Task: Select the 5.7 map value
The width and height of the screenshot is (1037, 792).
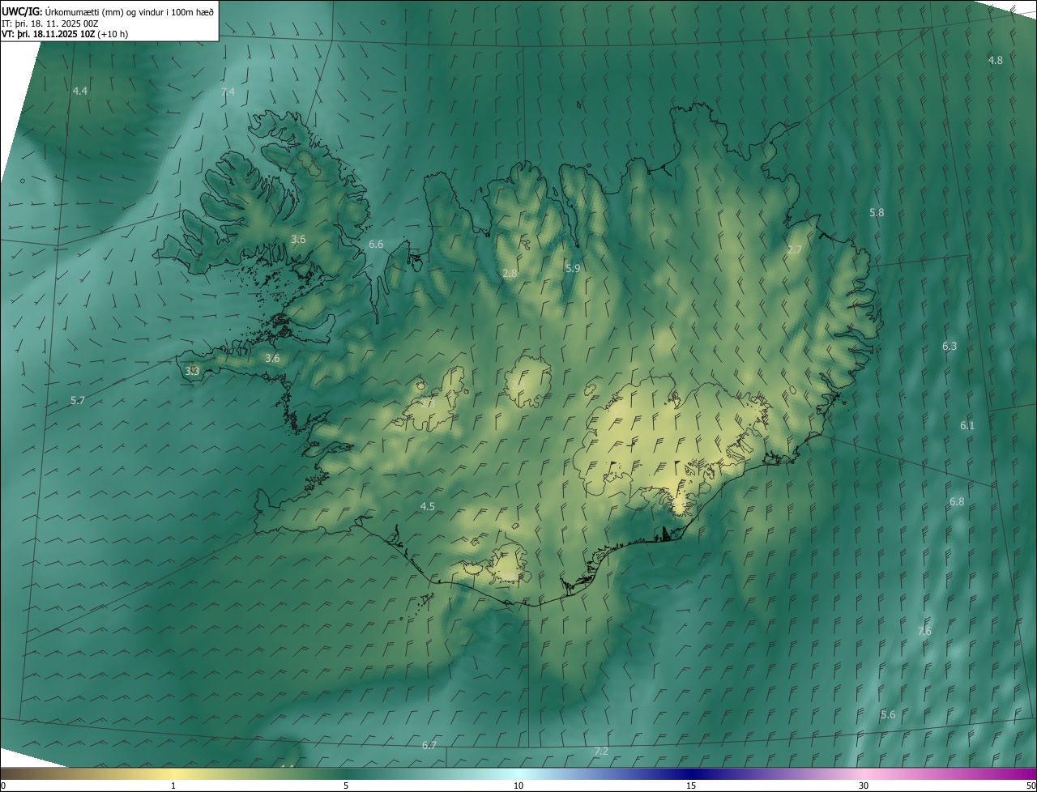Action: coord(78,400)
